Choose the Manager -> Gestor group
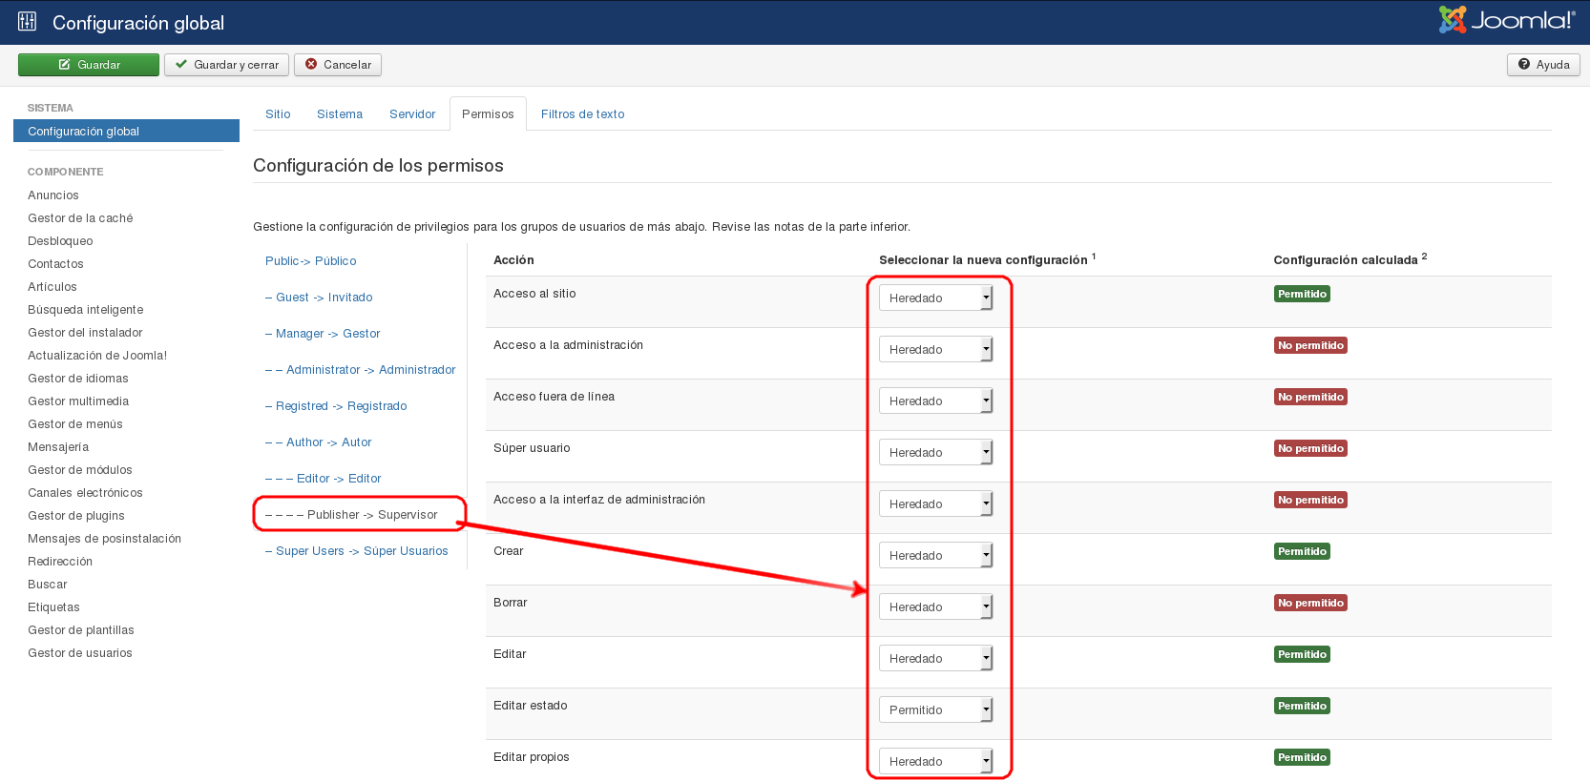 coord(327,334)
